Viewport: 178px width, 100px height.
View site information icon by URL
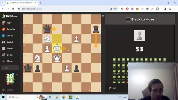[x=19, y=9]
